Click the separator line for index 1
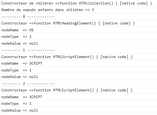Image resolution: width=157 pixels, height=115 pixels. click(78, 50)
